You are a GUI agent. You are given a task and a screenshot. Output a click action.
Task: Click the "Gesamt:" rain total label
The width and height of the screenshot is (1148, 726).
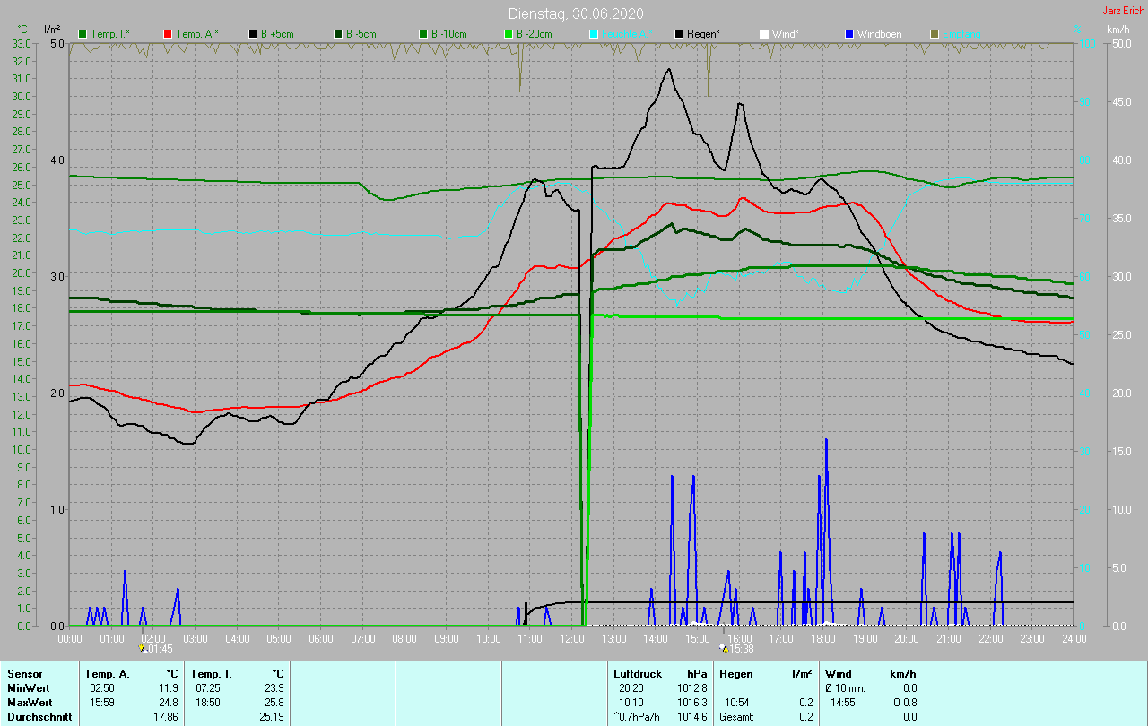(737, 717)
